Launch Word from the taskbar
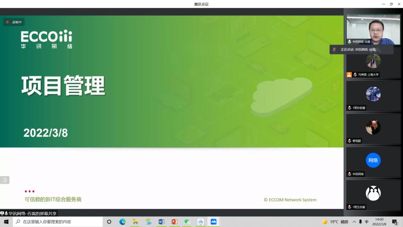This screenshot has height=227, width=403. (161, 222)
